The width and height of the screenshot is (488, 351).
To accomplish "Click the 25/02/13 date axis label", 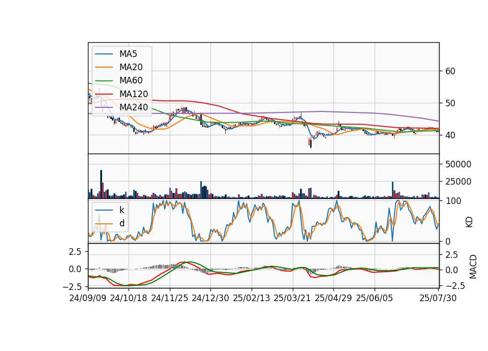I will point(252,298).
